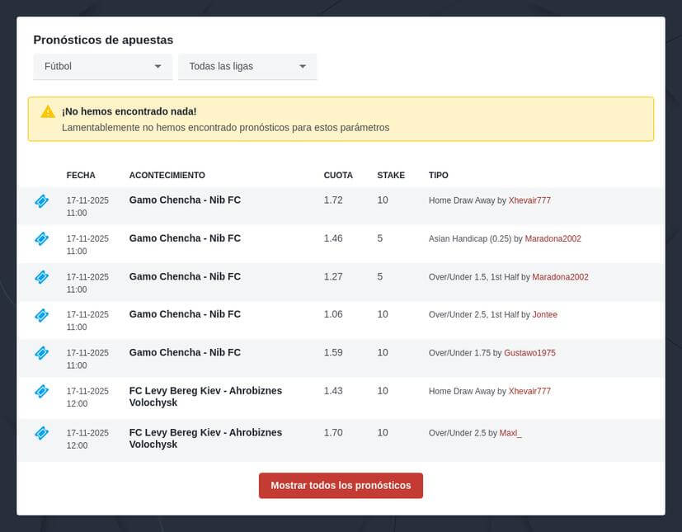
Task: Click the Mostrar todos los pronósticos button
Action: pos(341,486)
